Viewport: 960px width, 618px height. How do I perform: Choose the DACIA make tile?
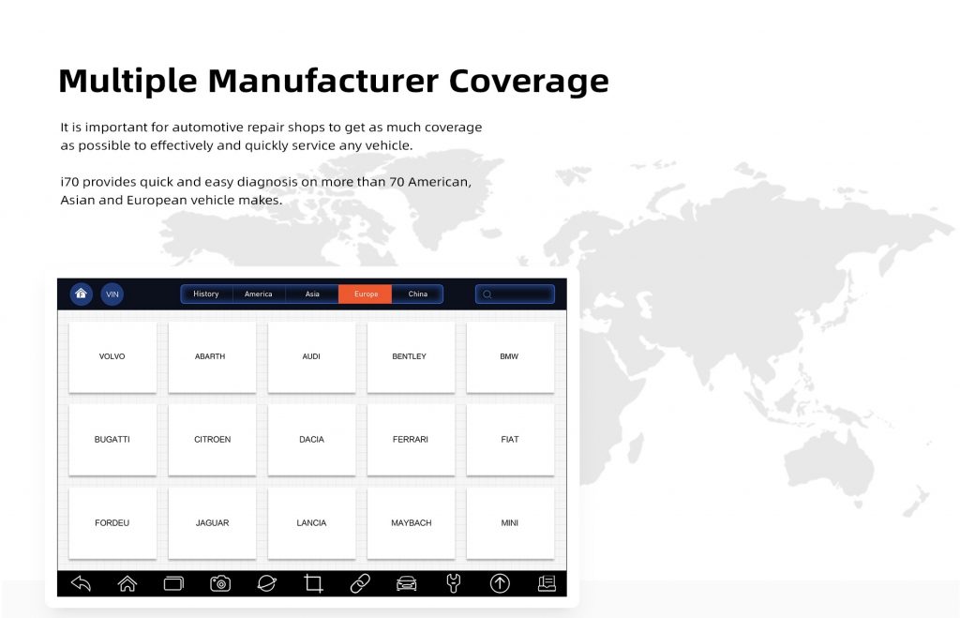(x=311, y=440)
